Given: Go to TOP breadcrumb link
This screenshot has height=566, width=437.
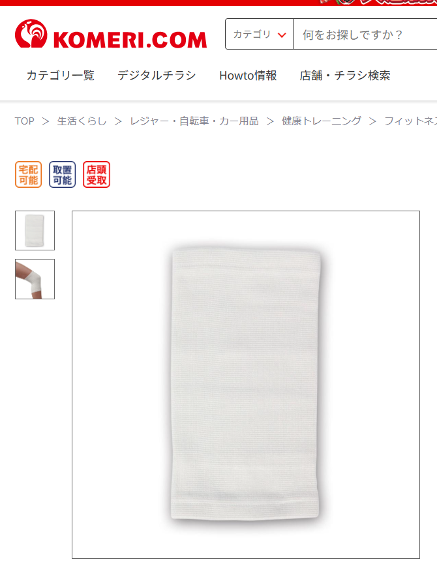Looking at the screenshot, I should tap(25, 121).
